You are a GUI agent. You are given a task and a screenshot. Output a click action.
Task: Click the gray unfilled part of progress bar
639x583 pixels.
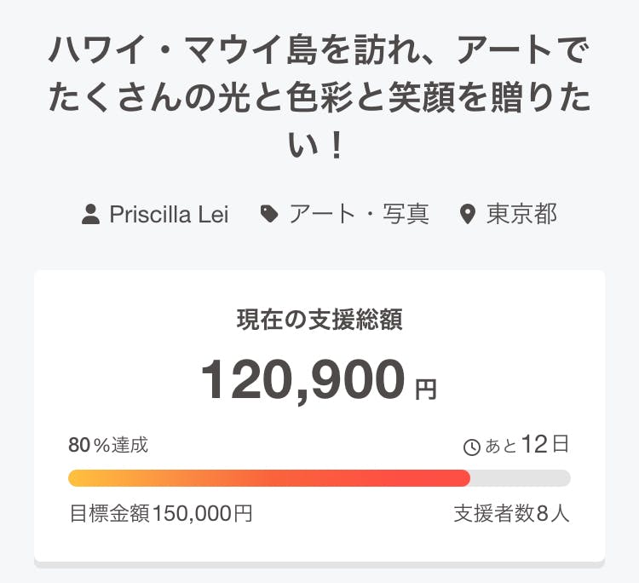click(520, 478)
